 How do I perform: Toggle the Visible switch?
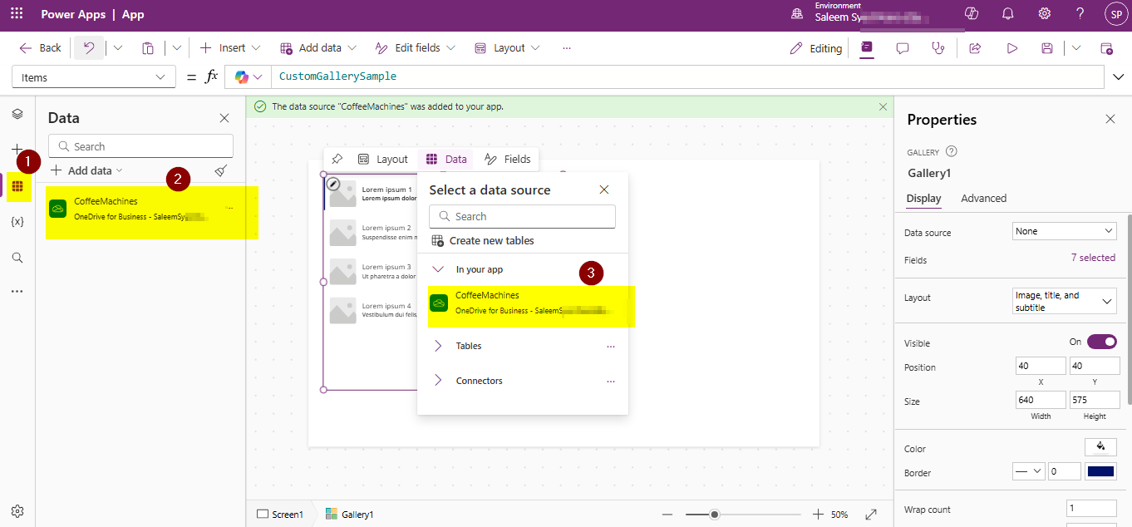point(1102,342)
